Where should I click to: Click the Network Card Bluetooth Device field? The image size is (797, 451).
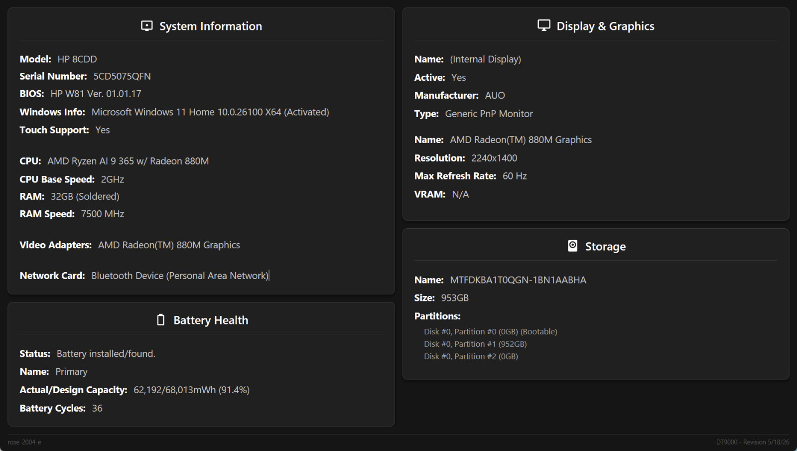pos(180,276)
